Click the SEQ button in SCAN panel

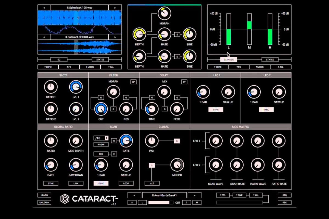(x=101, y=154)
